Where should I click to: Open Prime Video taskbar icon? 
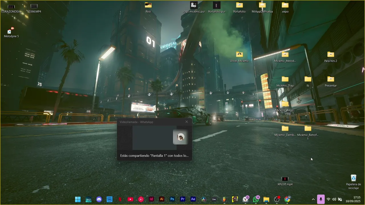[109, 199]
